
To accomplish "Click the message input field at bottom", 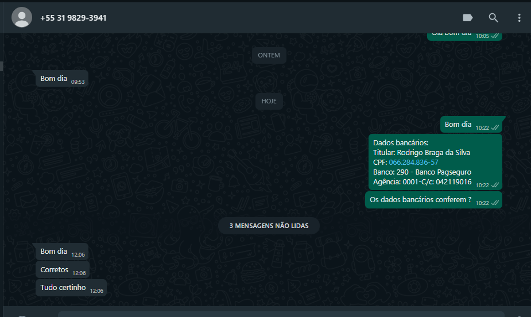I will [281, 314].
